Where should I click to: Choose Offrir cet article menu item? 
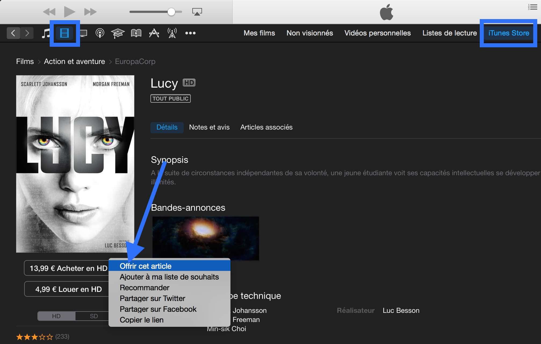[x=169, y=266]
